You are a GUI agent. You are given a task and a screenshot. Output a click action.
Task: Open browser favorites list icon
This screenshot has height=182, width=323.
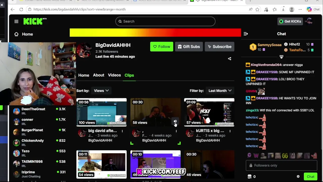pos(275,9)
